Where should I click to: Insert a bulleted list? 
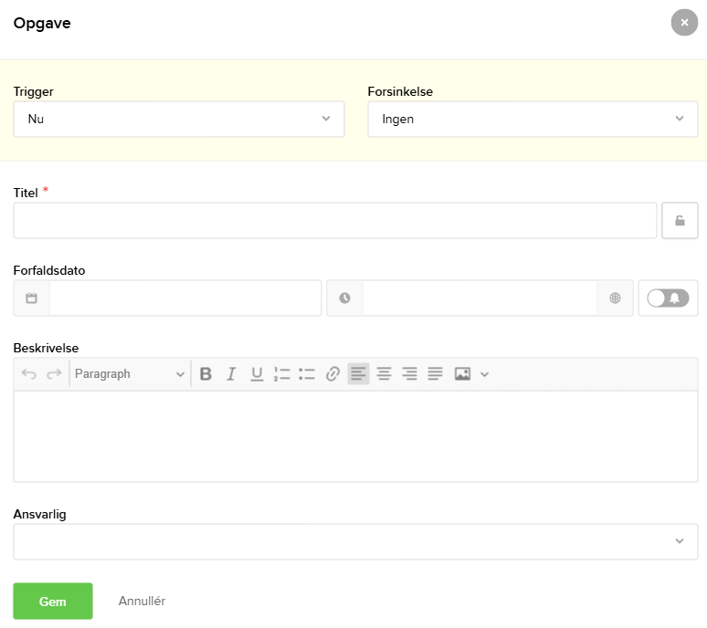(x=307, y=374)
